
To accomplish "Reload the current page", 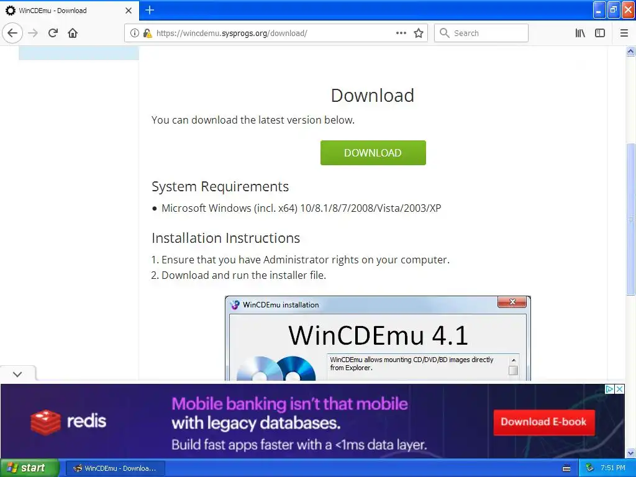I will point(53,33).
